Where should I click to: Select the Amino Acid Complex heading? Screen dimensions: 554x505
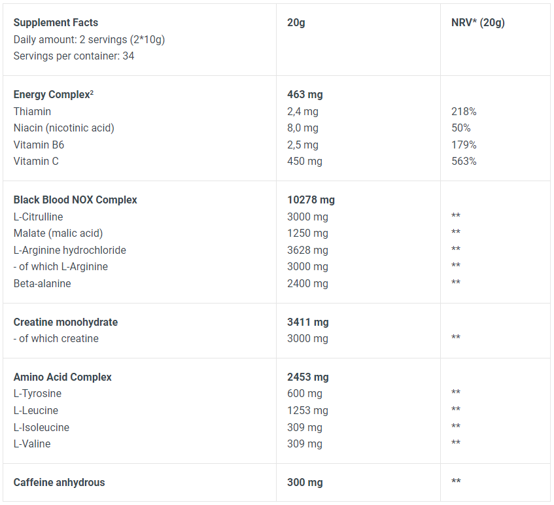tap(63, 377)
